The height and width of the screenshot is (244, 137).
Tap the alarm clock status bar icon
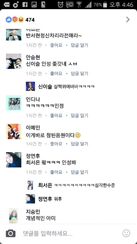[x=60, y=5]
